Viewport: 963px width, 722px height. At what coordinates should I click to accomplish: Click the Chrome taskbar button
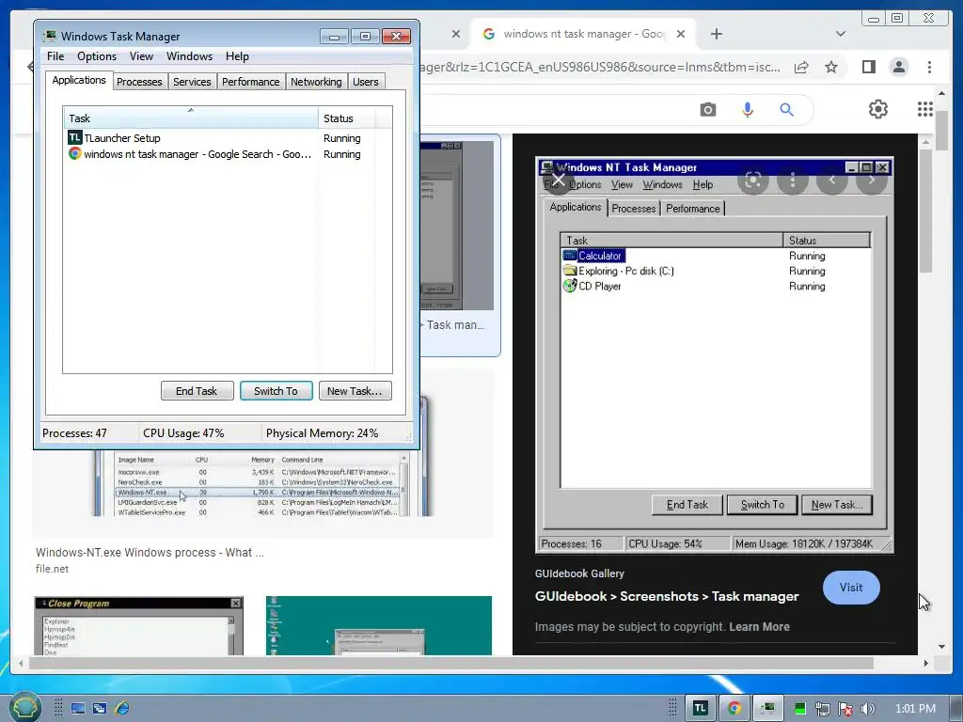[x=734, y=708]
